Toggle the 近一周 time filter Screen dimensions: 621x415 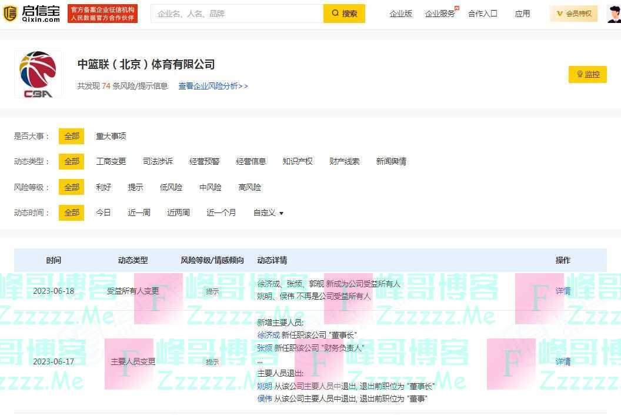tap(138, 213)
